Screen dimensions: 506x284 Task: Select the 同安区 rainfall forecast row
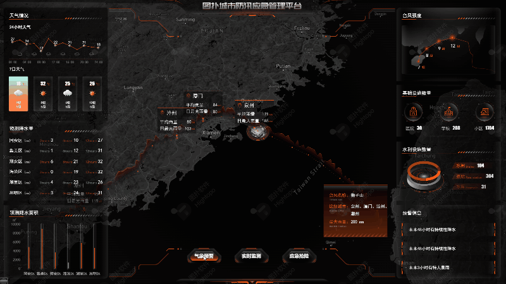(x=56, y=140)
